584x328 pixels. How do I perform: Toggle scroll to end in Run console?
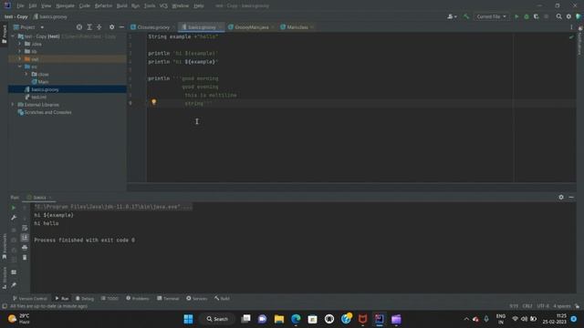coord(25,237)
